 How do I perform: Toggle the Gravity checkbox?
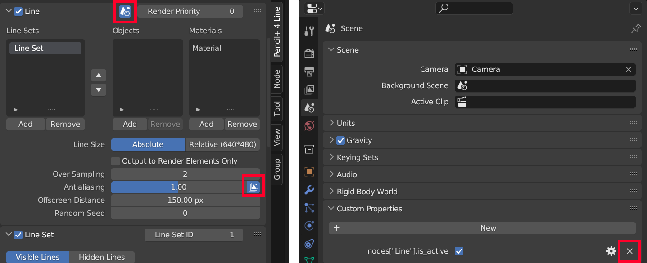click(x=341, y=140)
